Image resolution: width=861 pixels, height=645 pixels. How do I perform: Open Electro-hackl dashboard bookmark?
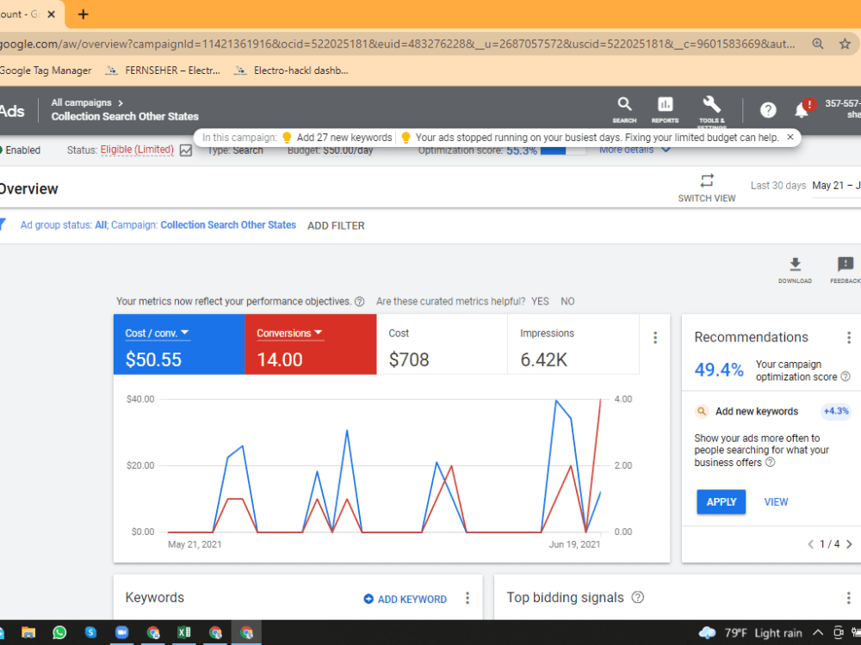(x=291, y=71)
